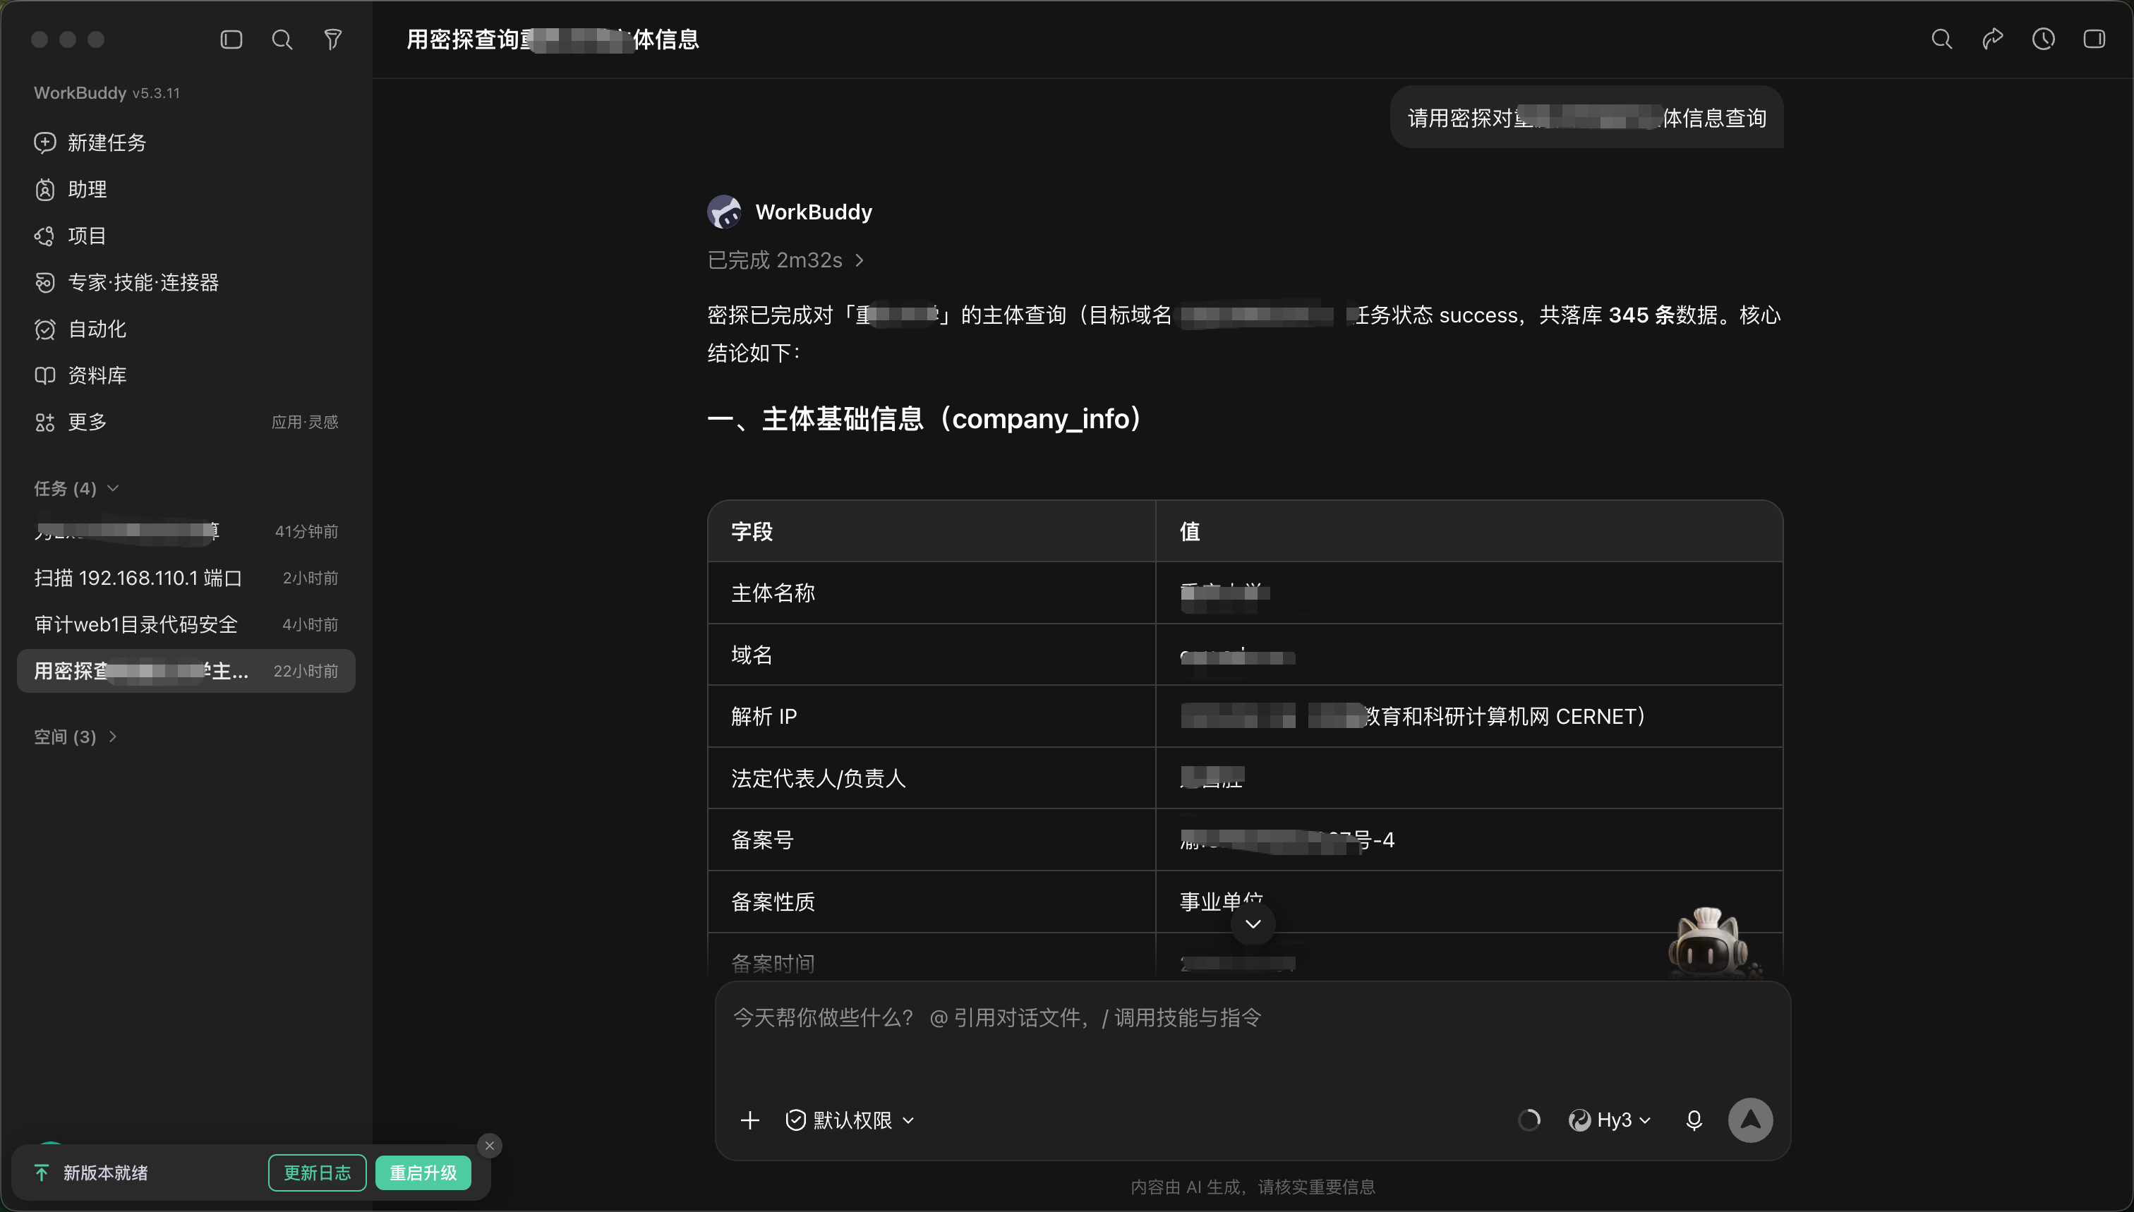Collapse the 任务 (4) section
The height and width of the screenshot is (1212, 2134).
click(77, 489)
